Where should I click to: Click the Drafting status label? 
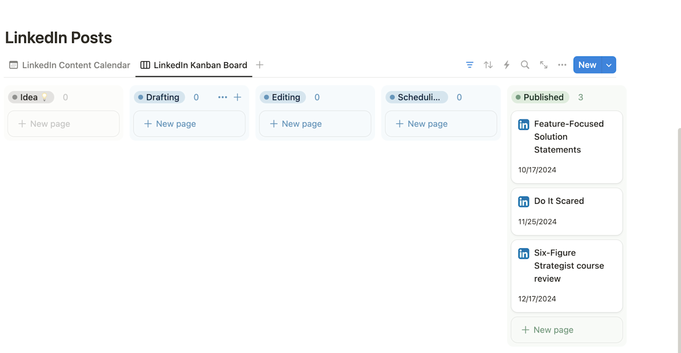(x=160, y=97)
